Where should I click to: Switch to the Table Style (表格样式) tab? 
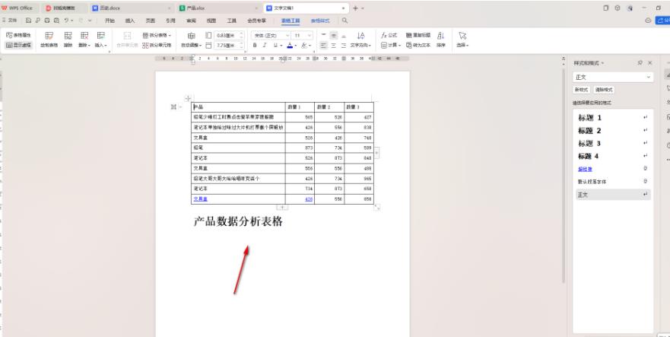coord(320,21)
